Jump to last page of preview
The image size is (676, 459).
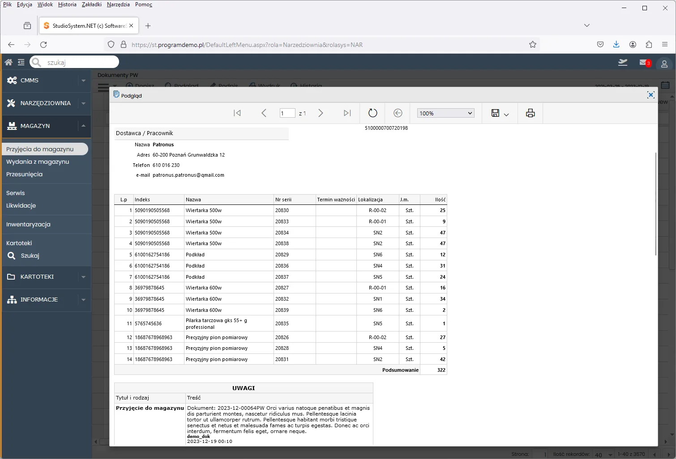pos(347,113)
